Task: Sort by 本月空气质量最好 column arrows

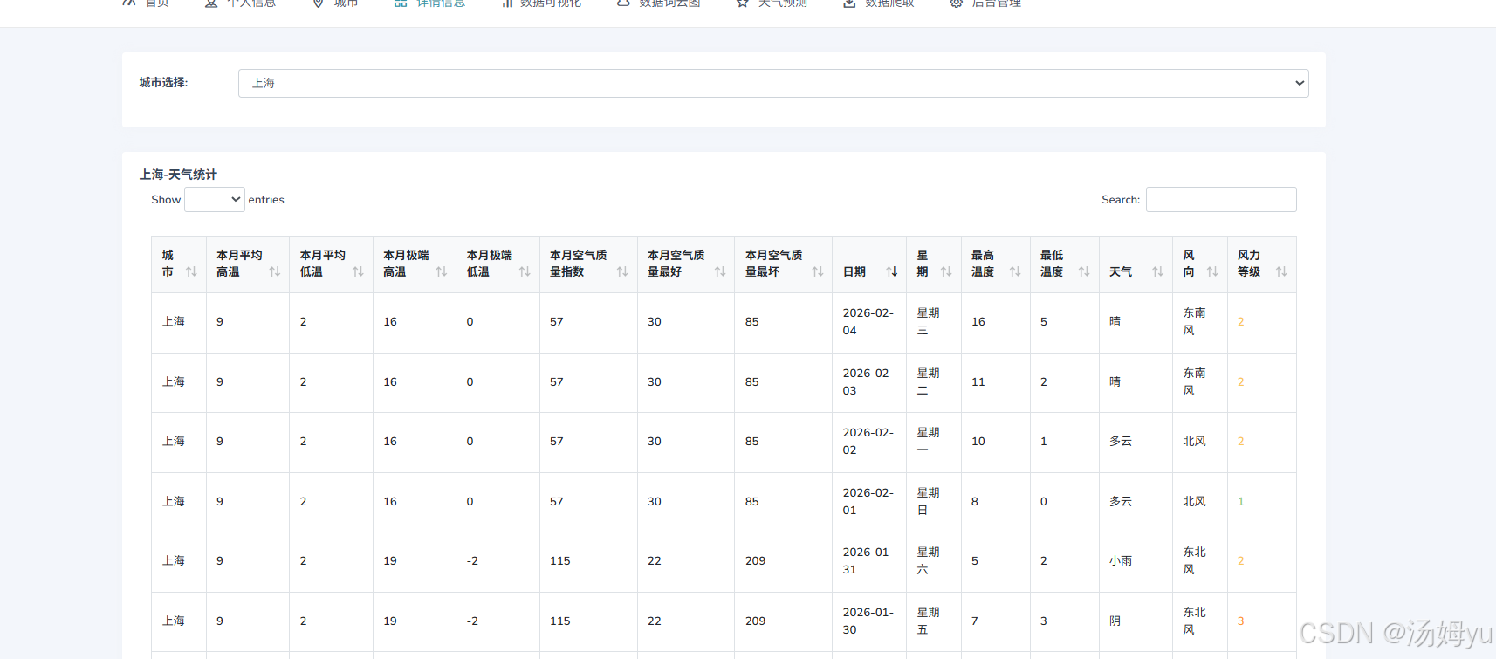Action: pos(720,271)
